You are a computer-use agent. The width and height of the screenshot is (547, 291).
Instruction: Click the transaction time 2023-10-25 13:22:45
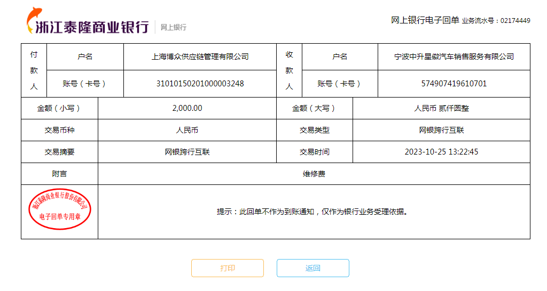pyautogui.click(x=441, y=152)
